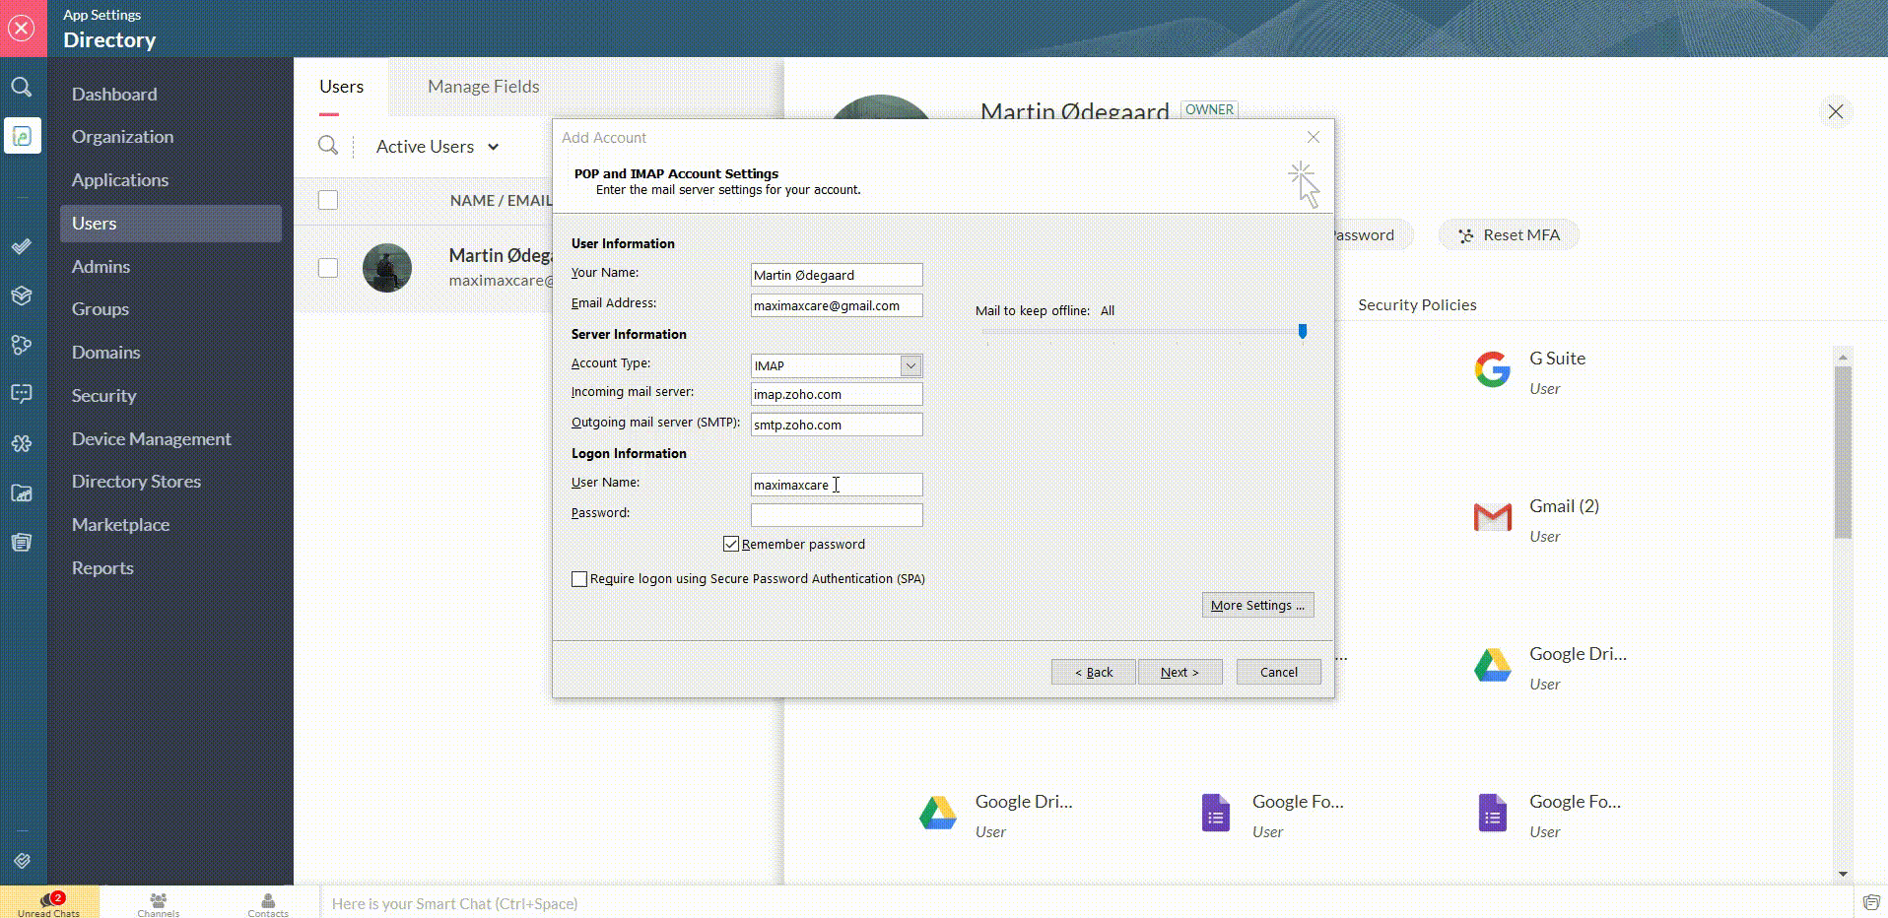Tick the select-all users header checkbox
The width and height of the screenshot is (1888, 918).
[328, 200]
